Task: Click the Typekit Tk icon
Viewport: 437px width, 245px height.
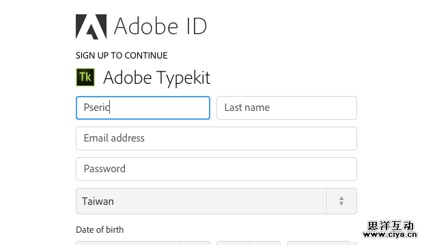Action: [85, 77]
